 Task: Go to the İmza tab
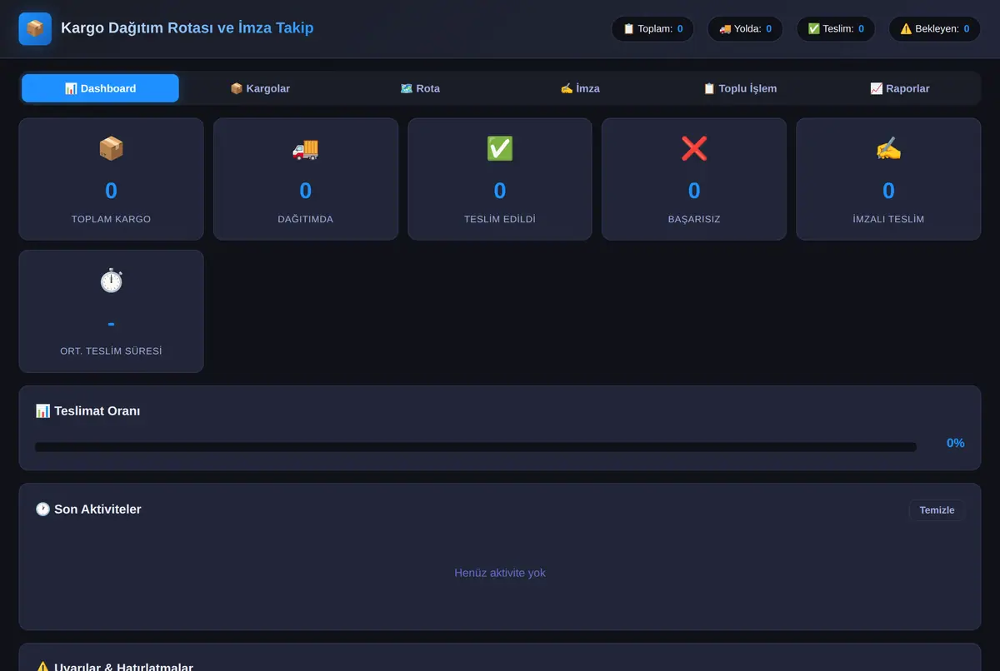tap(580, 88)
